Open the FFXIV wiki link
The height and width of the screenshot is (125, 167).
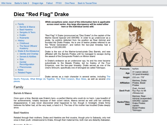[59, 3]
